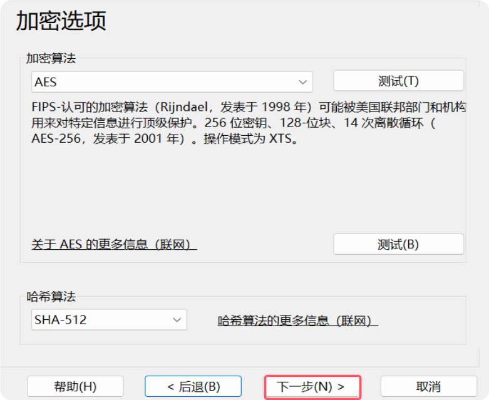Click the 测试(T) button
Image resolution: width=489 pixels, height=400 pixels.
pyautogui.click(x=398, y=81)
